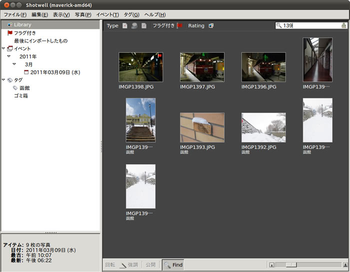
Task: Toggle the RAW type filter icon
Action: 144,25
